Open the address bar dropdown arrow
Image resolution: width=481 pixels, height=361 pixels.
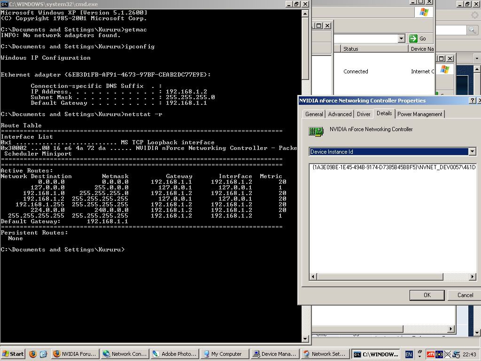pos(402,39)
